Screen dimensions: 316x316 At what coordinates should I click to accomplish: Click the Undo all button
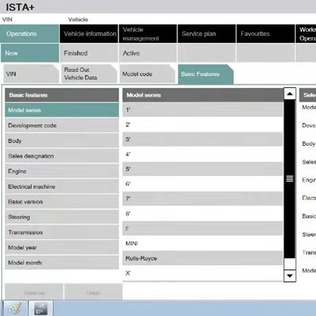click(x=34, y=292)
